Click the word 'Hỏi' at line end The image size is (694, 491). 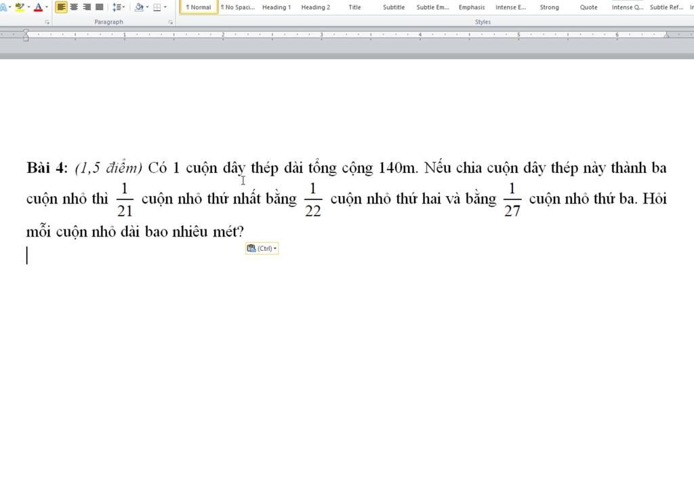click(655, 198)
